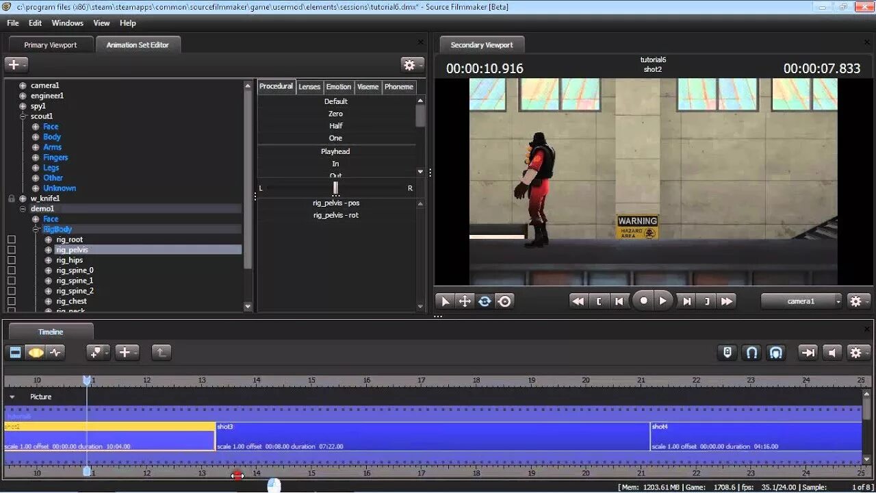Image resolution: width=876 pixels, height=493 pixels.
Task: Select the Clip Editor mode icon
Action: tap(15, 353)
